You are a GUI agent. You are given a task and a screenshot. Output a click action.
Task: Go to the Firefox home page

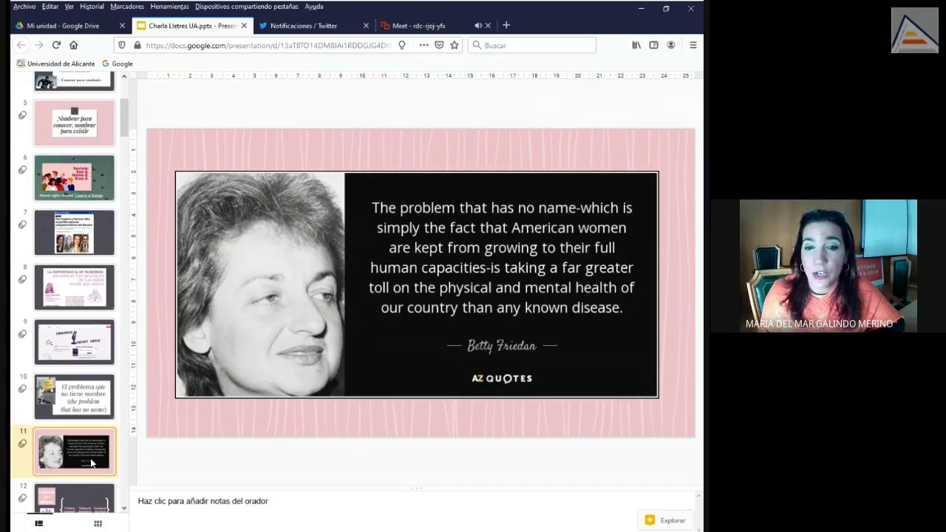(x=73, y=45)
